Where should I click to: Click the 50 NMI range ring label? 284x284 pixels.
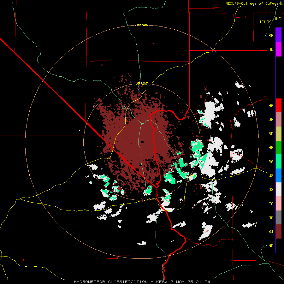(142, 83)
